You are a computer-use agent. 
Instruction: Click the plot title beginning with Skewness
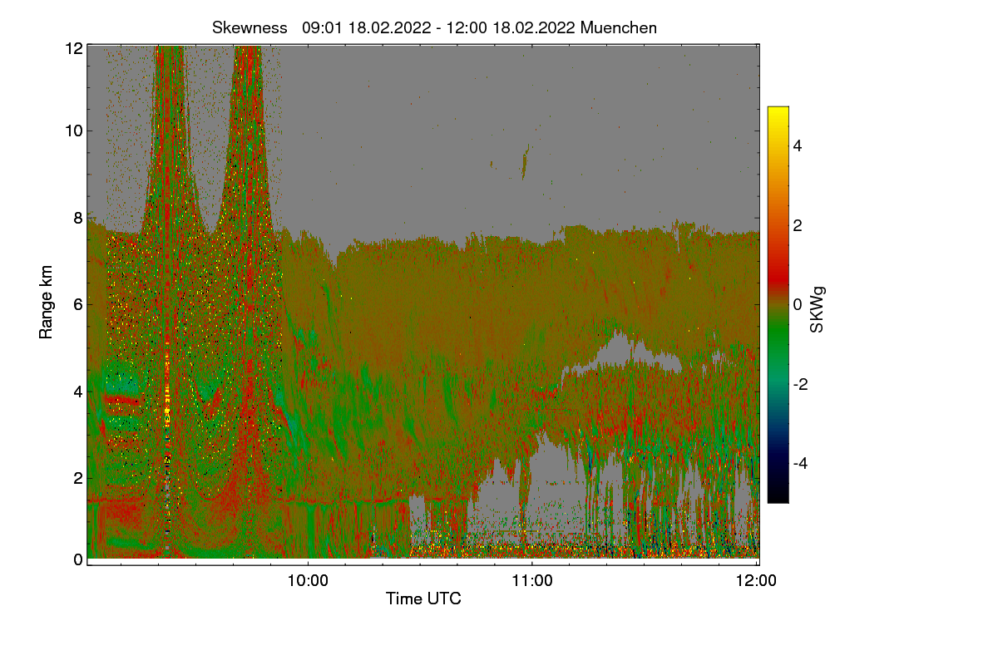click(x=434, y=27)
